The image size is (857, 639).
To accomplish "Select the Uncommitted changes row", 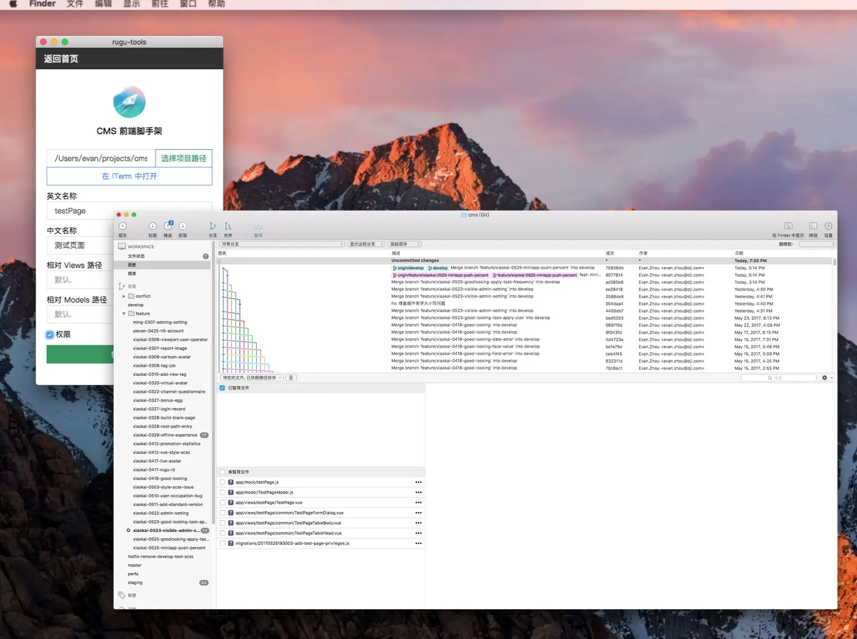I will pyautogui.click(x=525, y=261).
